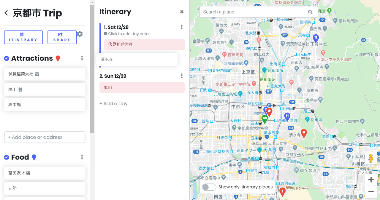This screenshot has width=380, height=200.
Task: Open trip settings gear icon
Action: (x=80, y=34)
